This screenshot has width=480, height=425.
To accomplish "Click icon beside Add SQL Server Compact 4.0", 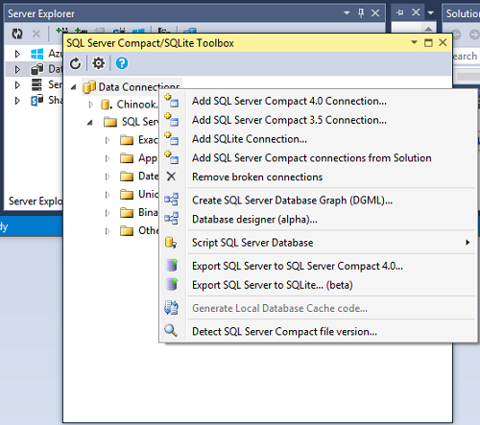I will coord(172,101).
